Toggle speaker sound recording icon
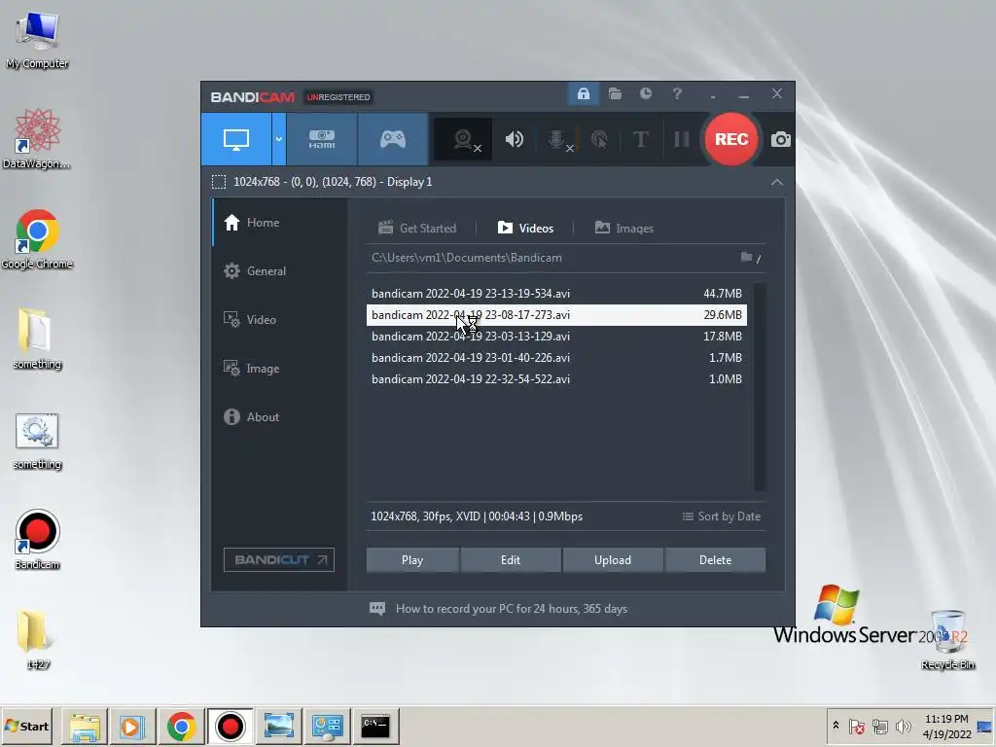 click(x=514, y=139)
